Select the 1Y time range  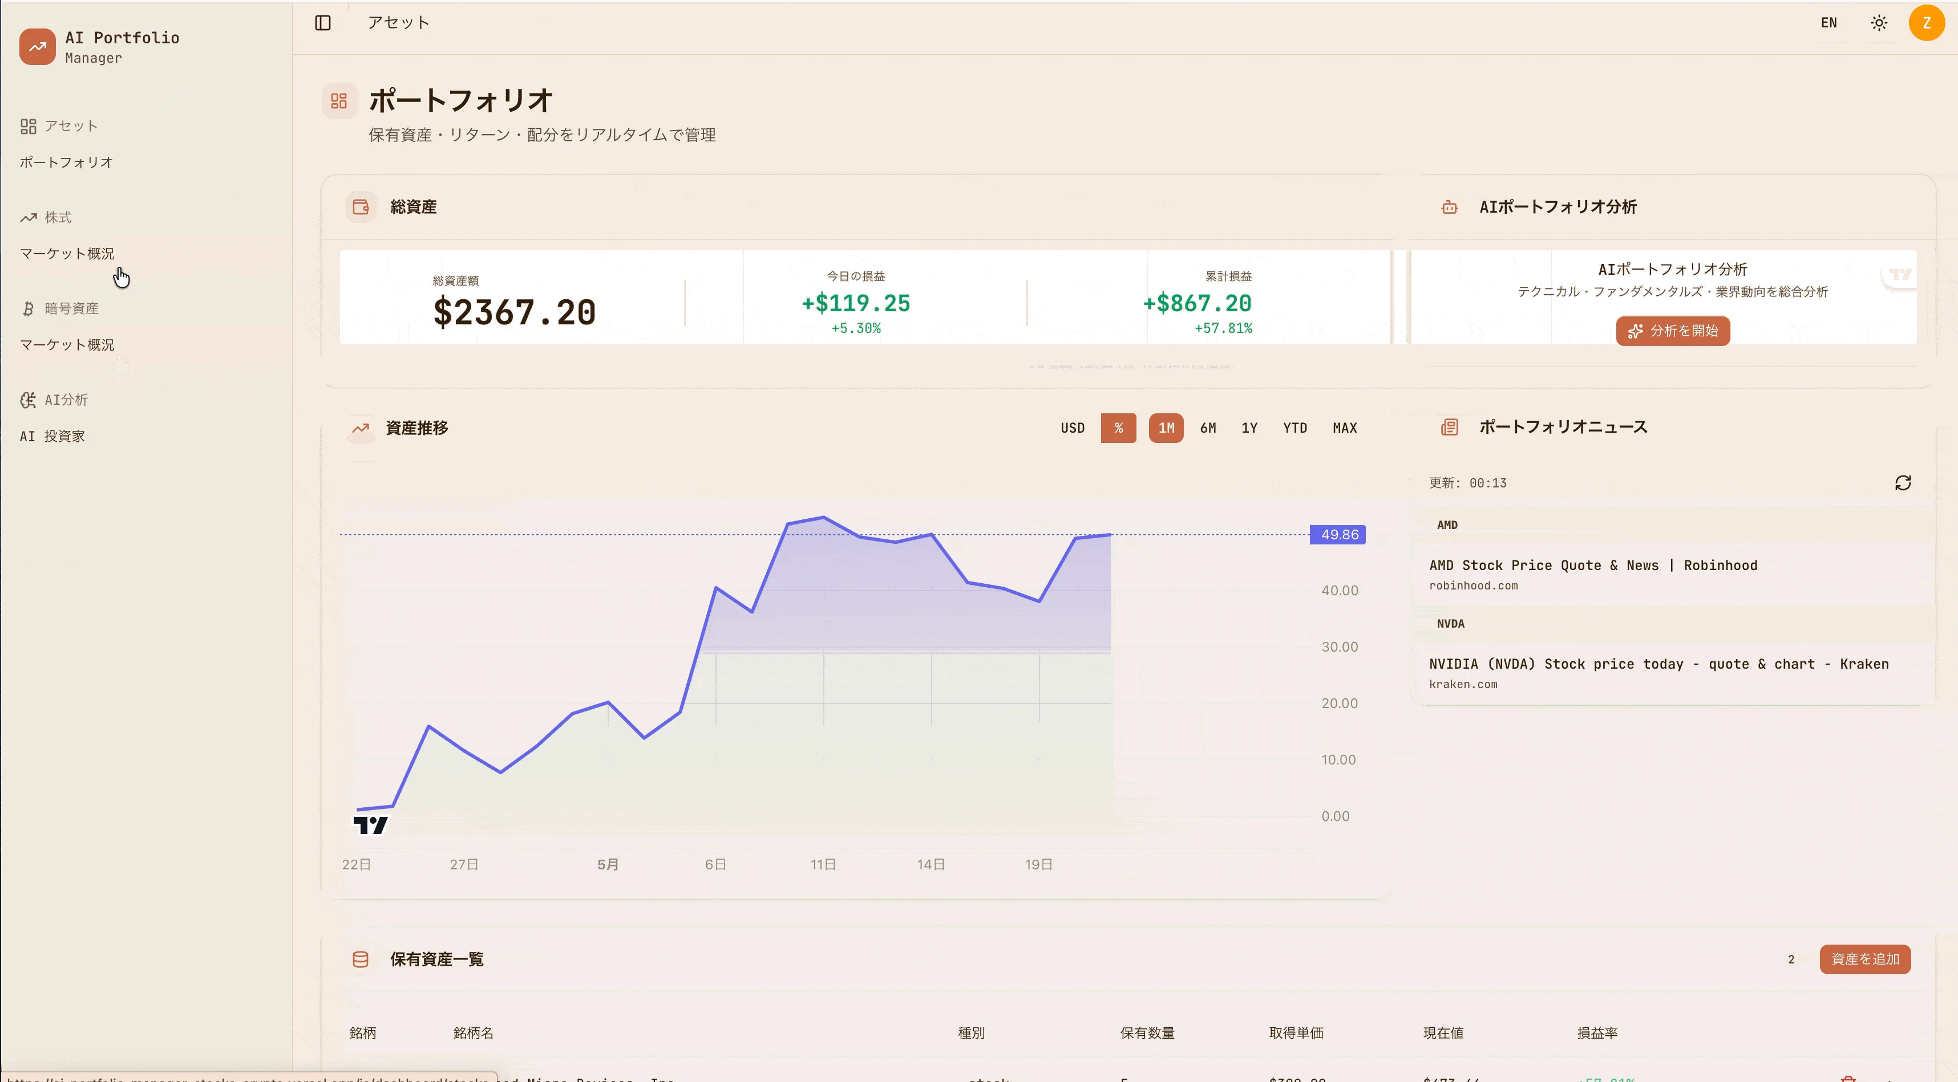click(1249, 428)
